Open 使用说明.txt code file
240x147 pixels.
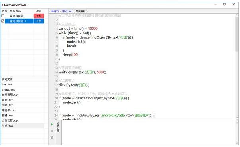(10, 95)
